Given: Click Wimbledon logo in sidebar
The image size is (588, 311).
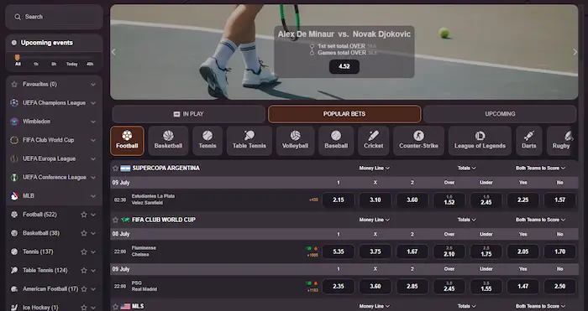Looking at the screenshot, I should (14, 122).
